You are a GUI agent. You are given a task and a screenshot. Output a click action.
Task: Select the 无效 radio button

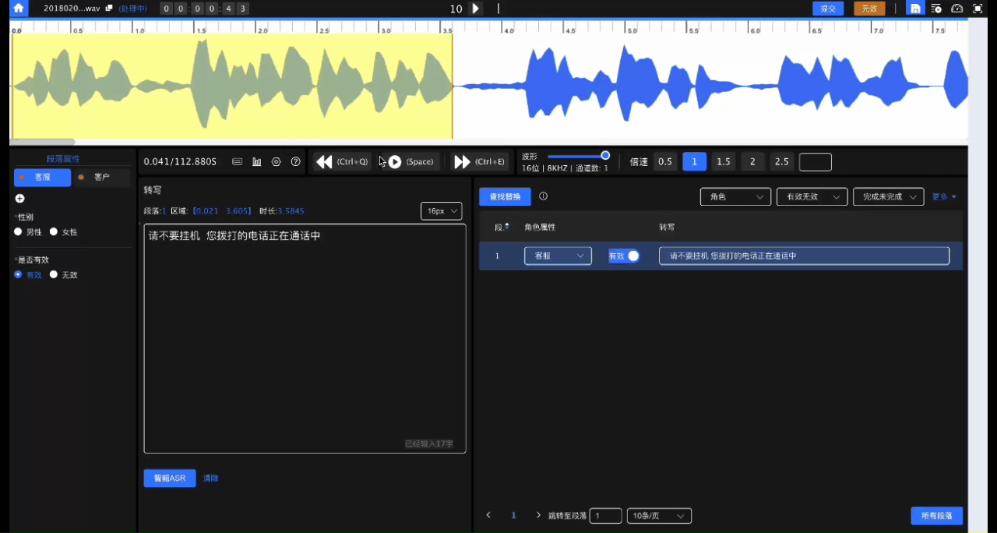[x=54, y=275]
